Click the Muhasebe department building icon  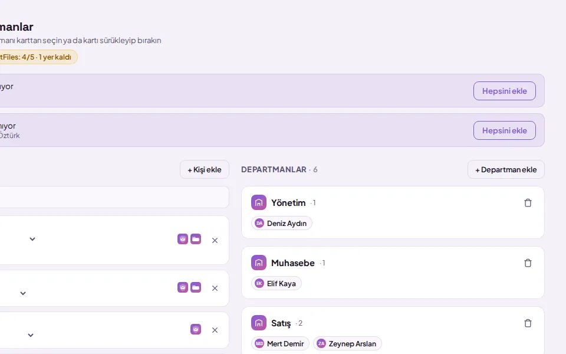pos(259,263)
